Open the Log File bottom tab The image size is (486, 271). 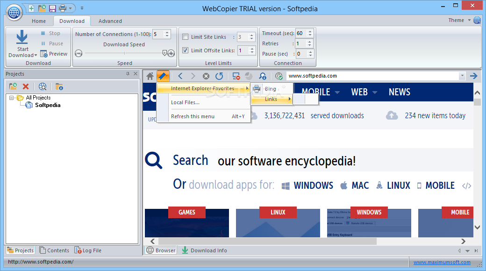pyautogui.click(x=88, y=250)
